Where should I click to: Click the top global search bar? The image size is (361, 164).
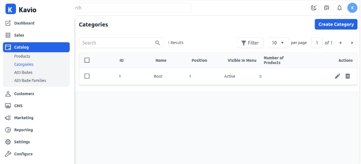pyautogui.click(x=133, y=8)
